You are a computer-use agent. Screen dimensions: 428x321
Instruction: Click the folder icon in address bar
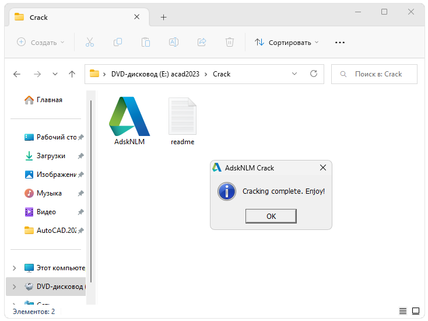click(x=94, y=74)
